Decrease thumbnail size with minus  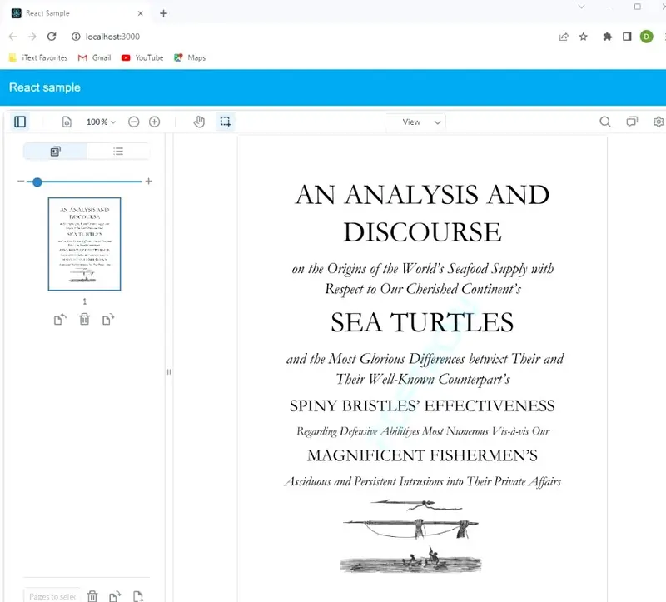coord(21,181)
